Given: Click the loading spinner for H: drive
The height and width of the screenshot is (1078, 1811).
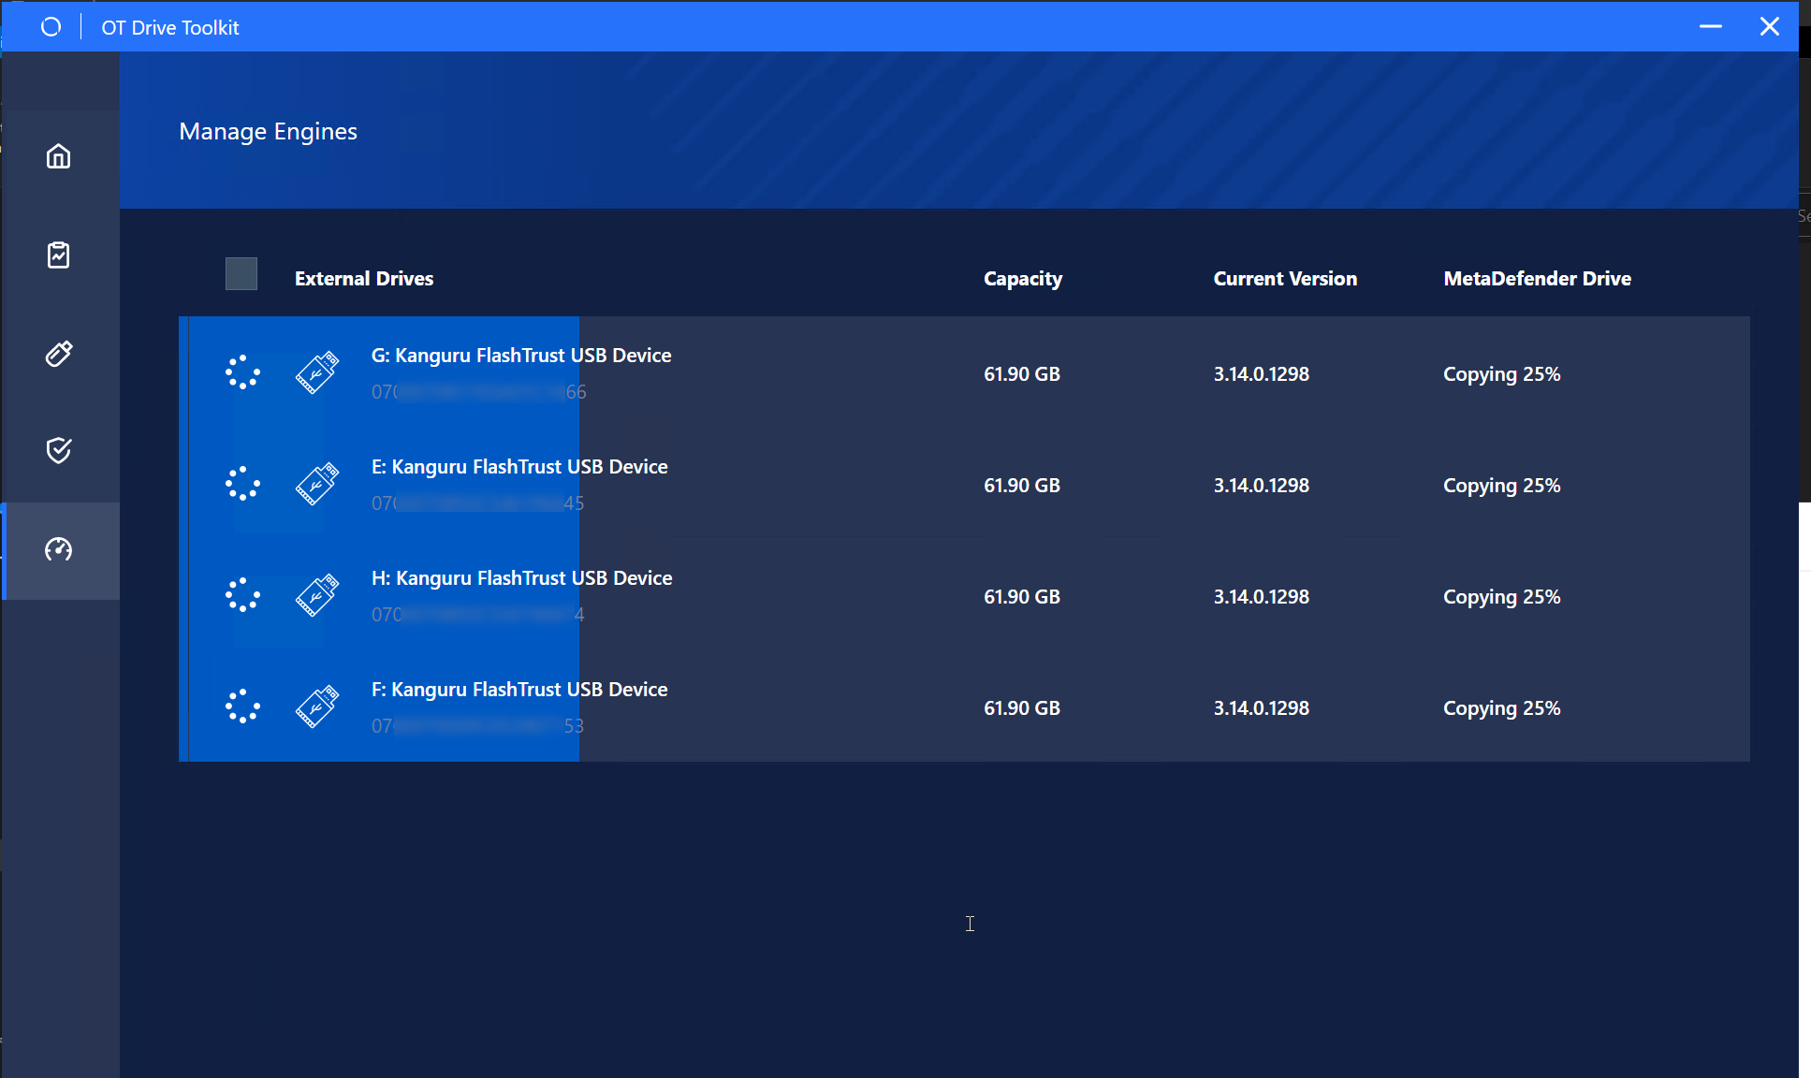Looking at the screenshot, I should click(243, 595).
